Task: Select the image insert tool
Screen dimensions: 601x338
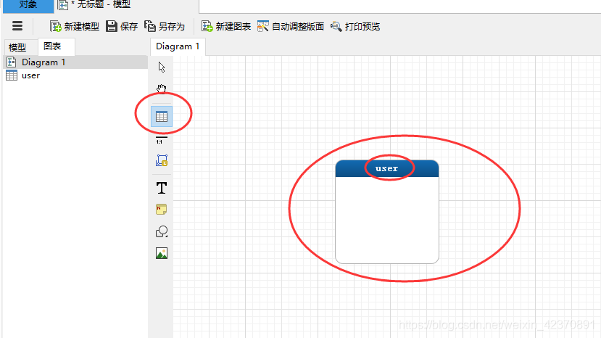Action: click(162, 253)
